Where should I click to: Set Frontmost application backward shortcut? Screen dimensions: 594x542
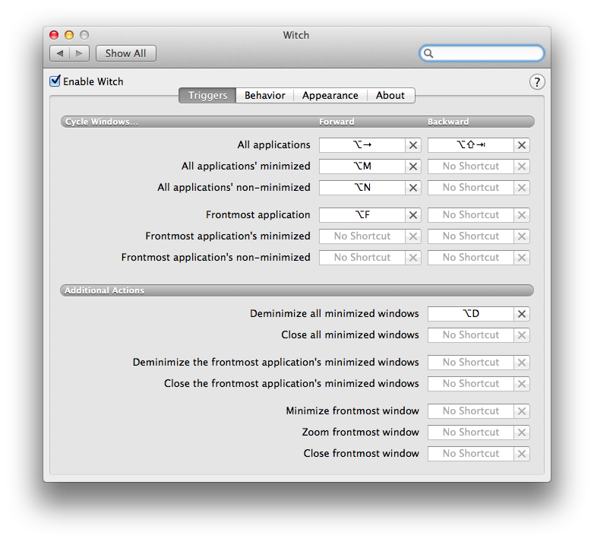pyautogui.click(x=471, y=215)
